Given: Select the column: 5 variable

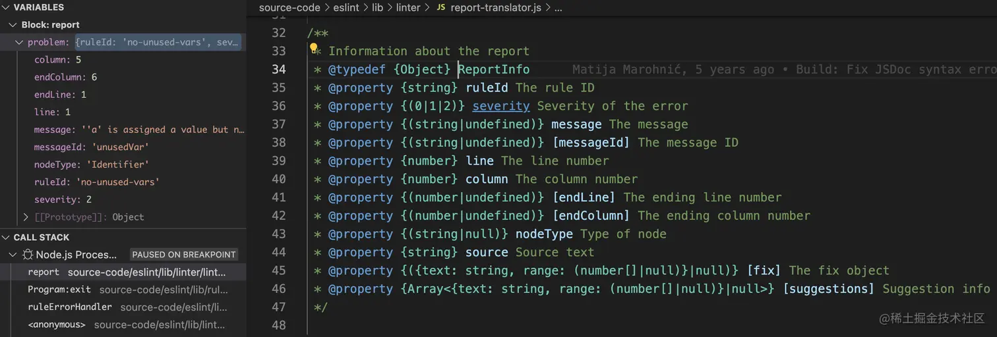Looking at the screenshot, I should coord(58,60).
